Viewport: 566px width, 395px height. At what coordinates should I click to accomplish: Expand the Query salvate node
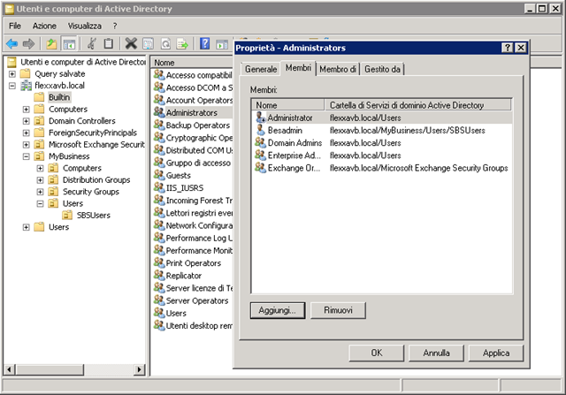[x=11, y=74]
